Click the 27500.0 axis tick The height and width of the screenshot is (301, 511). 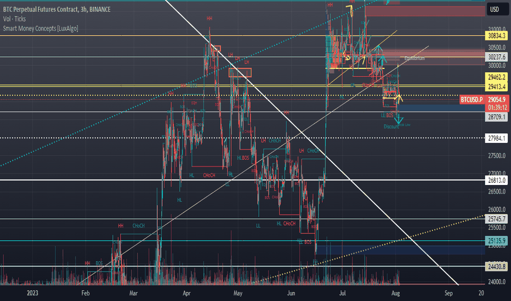[497, 156]
